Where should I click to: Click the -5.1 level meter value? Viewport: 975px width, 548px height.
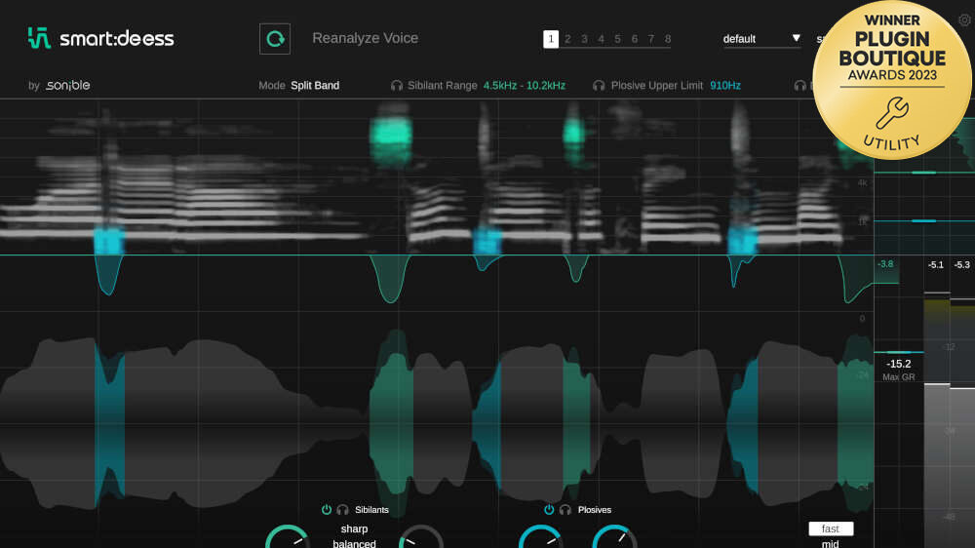pyautogui.click(x=936, y=264)
